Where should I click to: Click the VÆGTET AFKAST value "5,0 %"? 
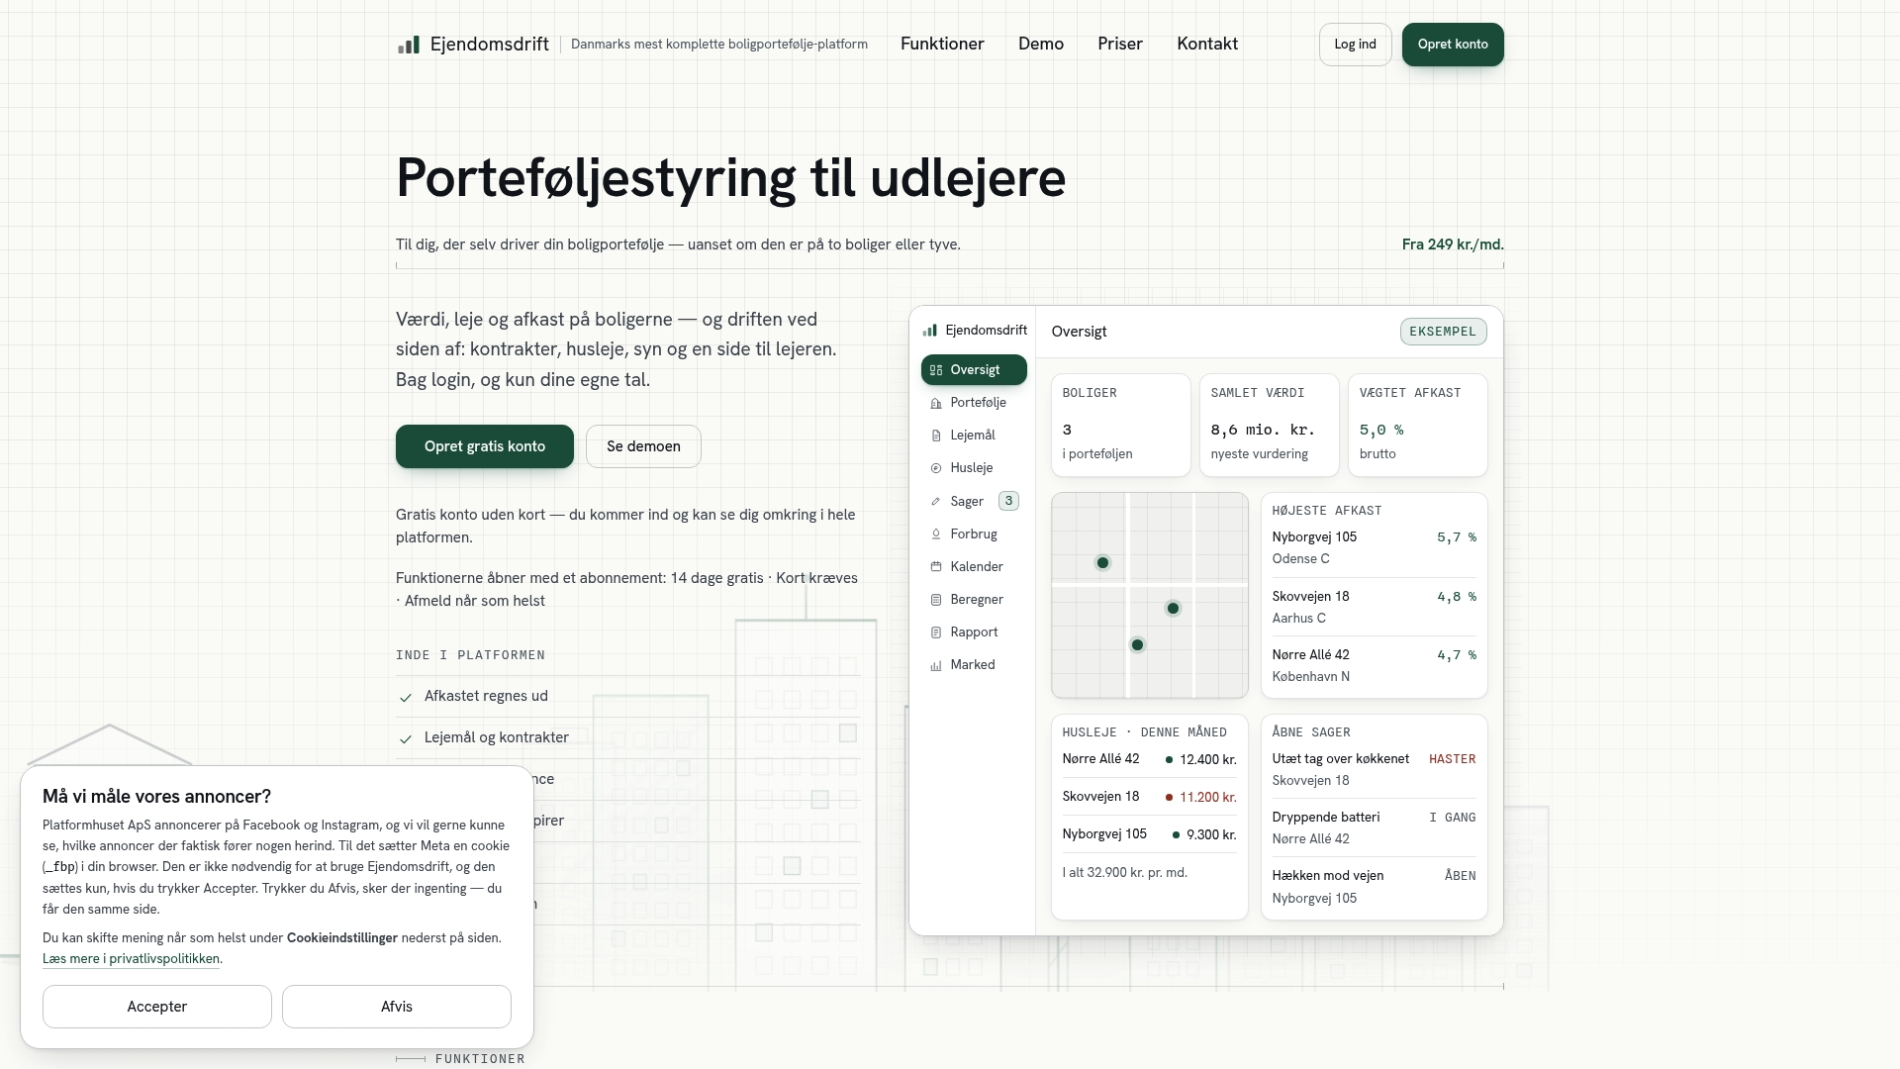pyautogui.click(x=1381, y=431)
